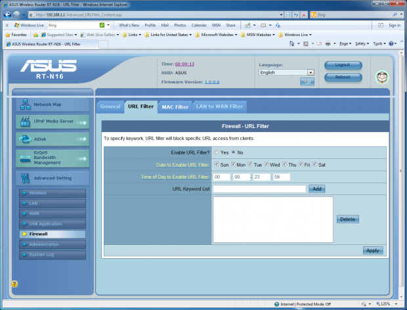Viewport: 407px width, 310px height.
Task: Switch to the LAN to WAN Filter tab
Action: tap(219, 106)
